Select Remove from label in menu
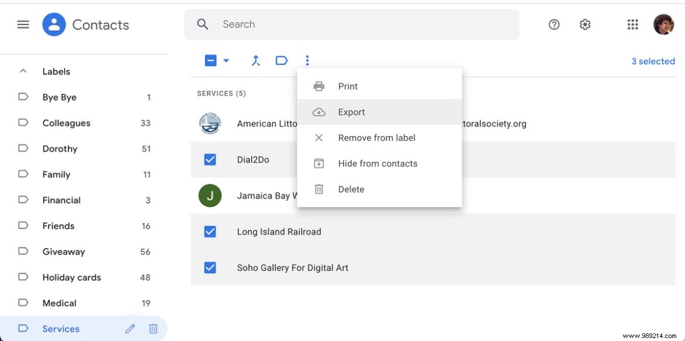 pyautogui.click(x=376, y=137)
